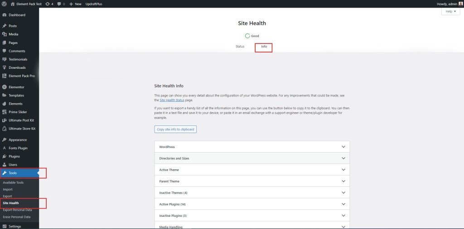464x229 pixels.
Task: Open the Appearance paintbrush icon
Action: tap(4, 140)
